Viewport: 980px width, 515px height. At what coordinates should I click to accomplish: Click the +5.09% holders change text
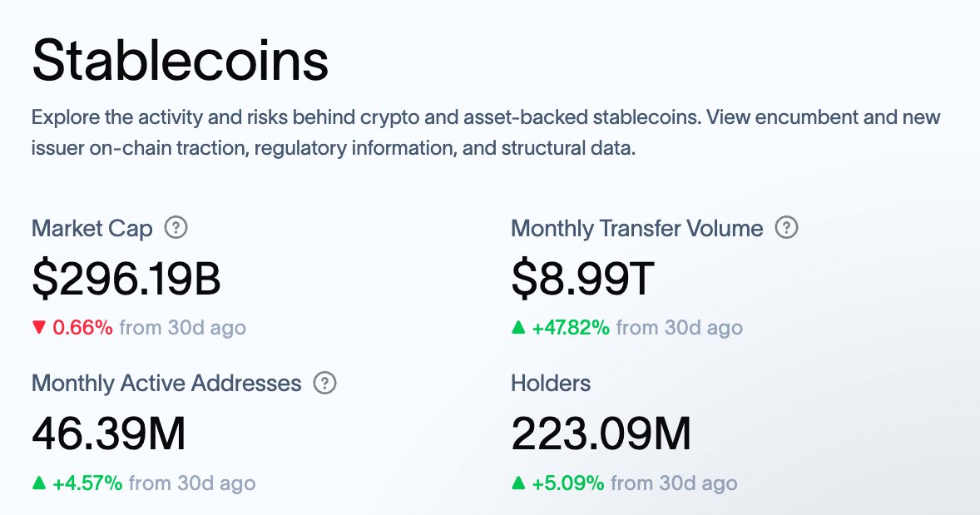568,483
